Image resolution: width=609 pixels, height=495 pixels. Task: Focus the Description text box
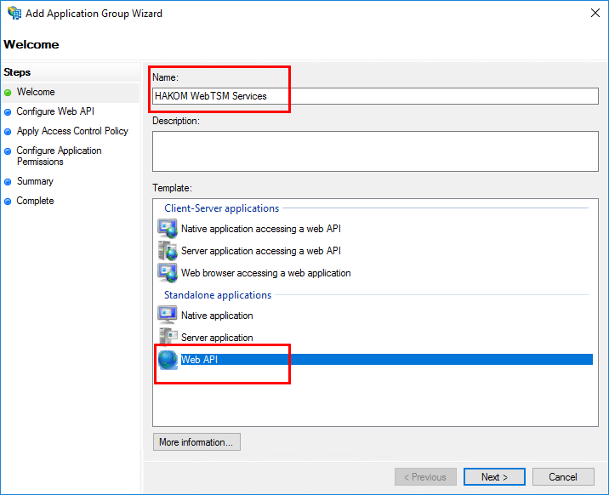pos(375,151)
